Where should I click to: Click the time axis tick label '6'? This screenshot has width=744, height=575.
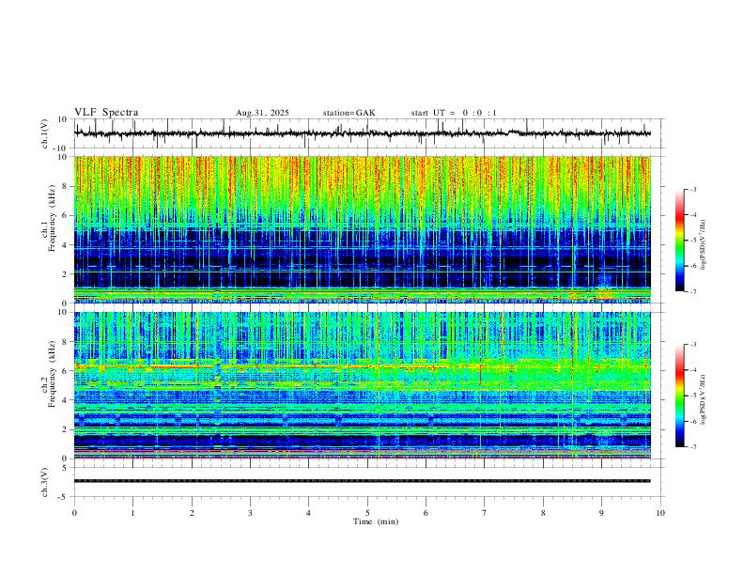[426, 513]
